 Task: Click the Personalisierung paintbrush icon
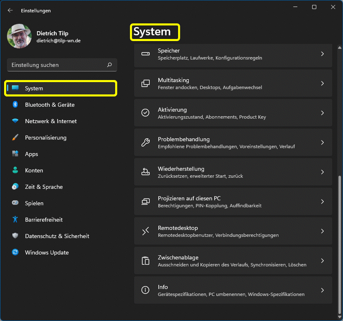(15, 138)
